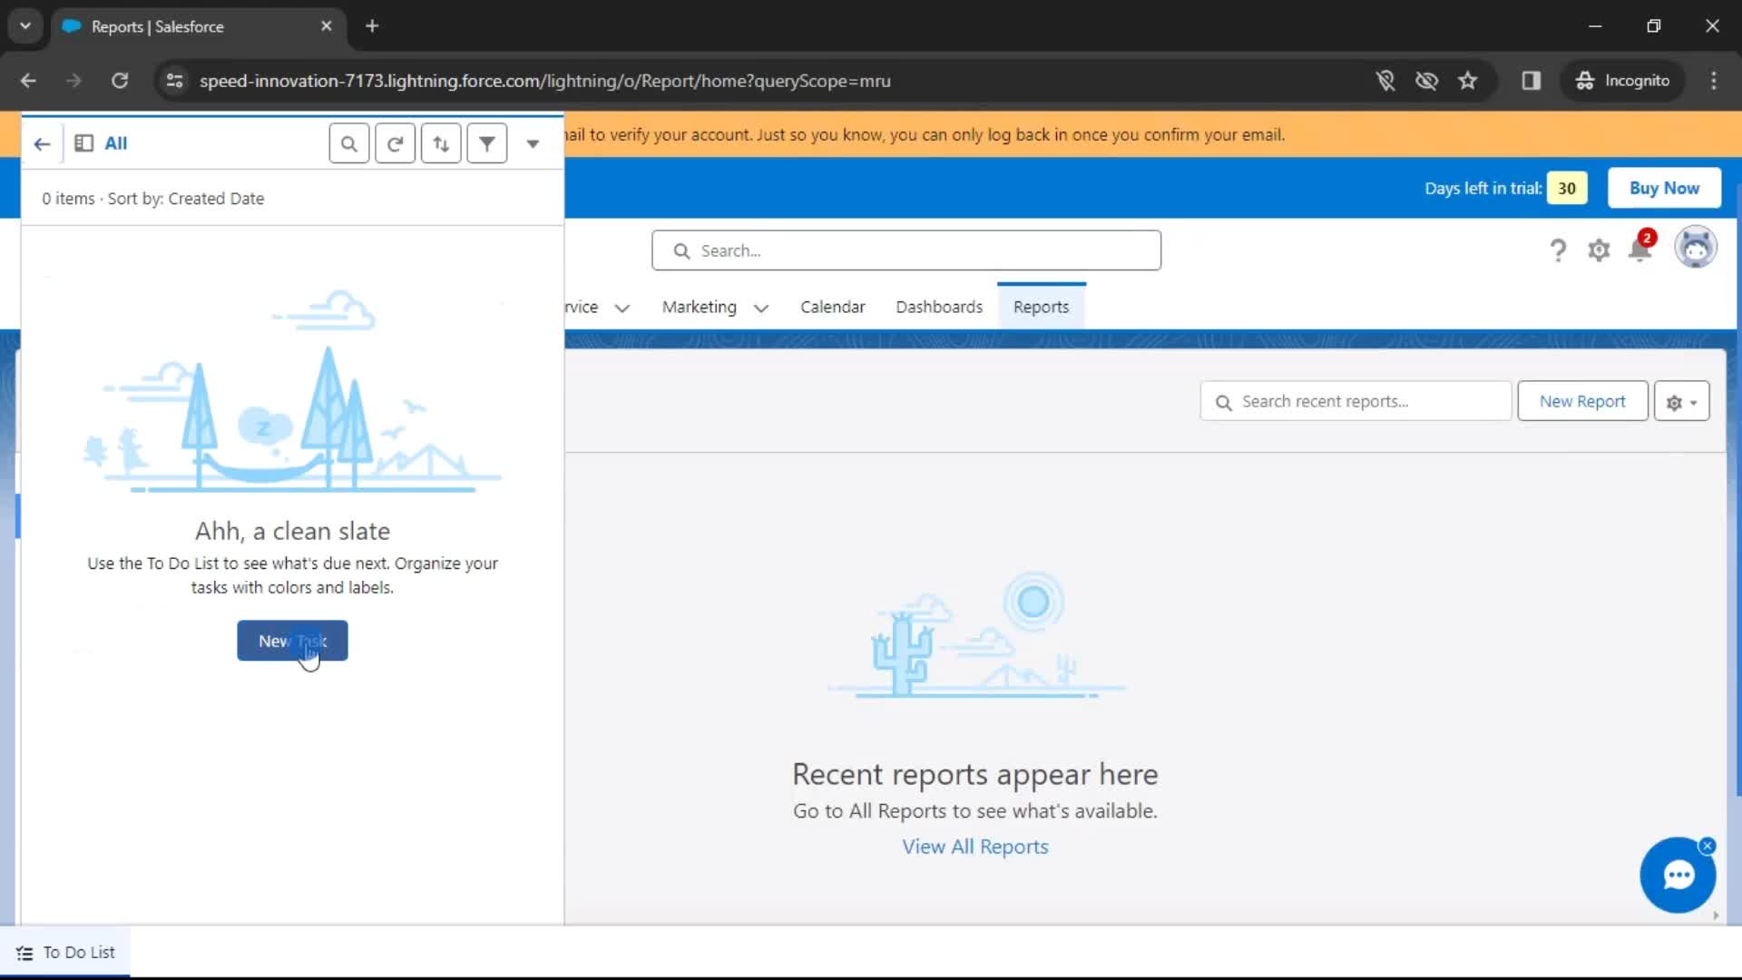The image size is (1742, 980).
Task: Select the Reports tab
Action: tap(1042, 307)
